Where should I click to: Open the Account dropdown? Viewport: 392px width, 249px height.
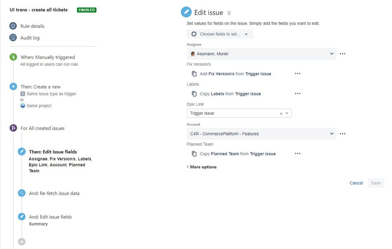coord(331,134)
